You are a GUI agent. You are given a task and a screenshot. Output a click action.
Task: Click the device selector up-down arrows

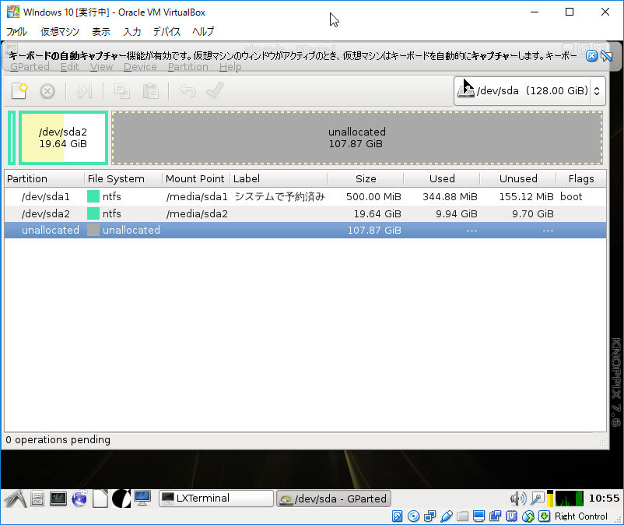[597, 91]
